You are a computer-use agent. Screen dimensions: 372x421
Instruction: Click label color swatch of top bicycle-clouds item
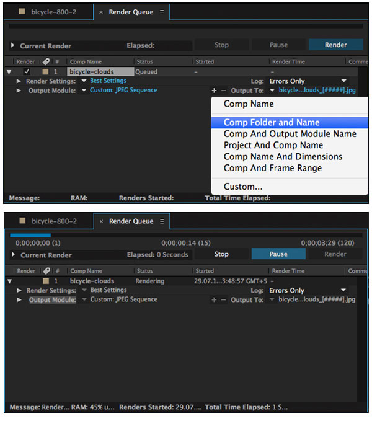[x=46, y=72]
